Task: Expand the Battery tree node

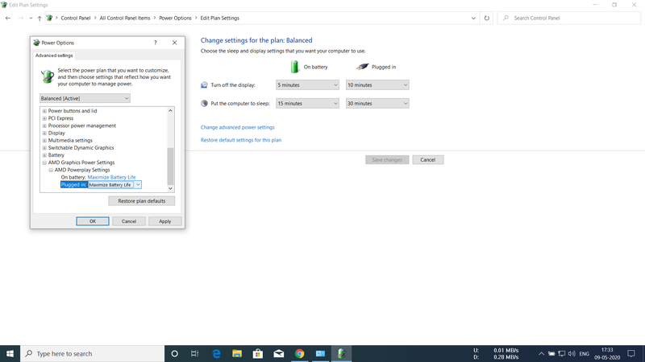Action: pyautogui.click(x=44, y=155)
